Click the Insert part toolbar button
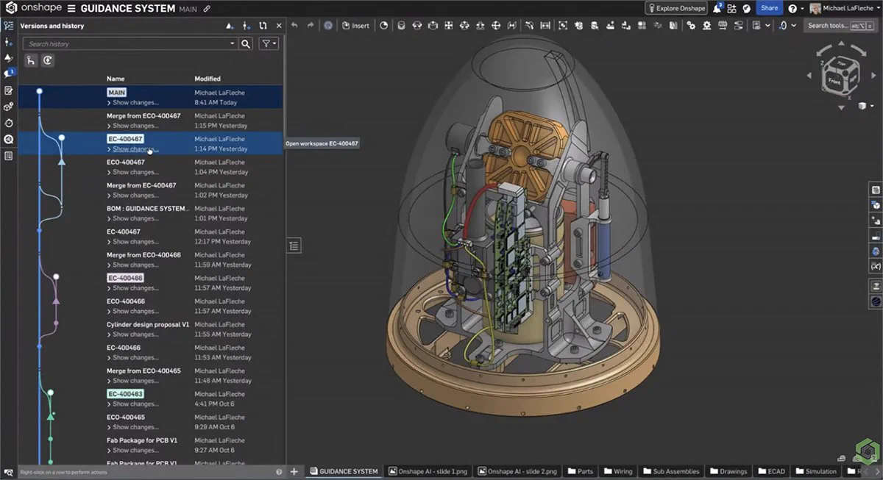The height and width of the screenshot is (480, 883). 355,26
